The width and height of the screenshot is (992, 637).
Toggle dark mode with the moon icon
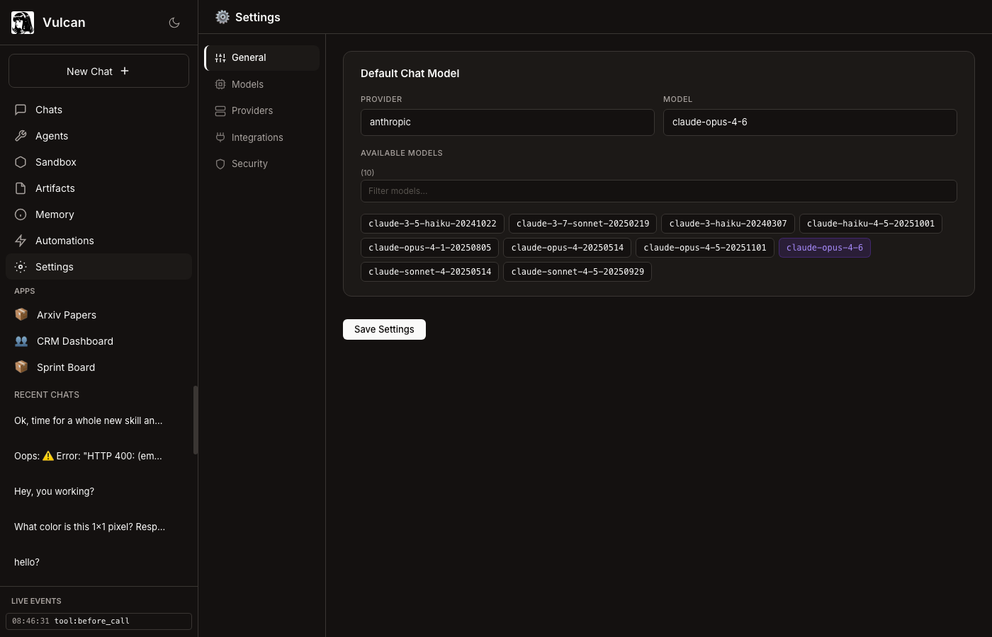pos(174,23)
